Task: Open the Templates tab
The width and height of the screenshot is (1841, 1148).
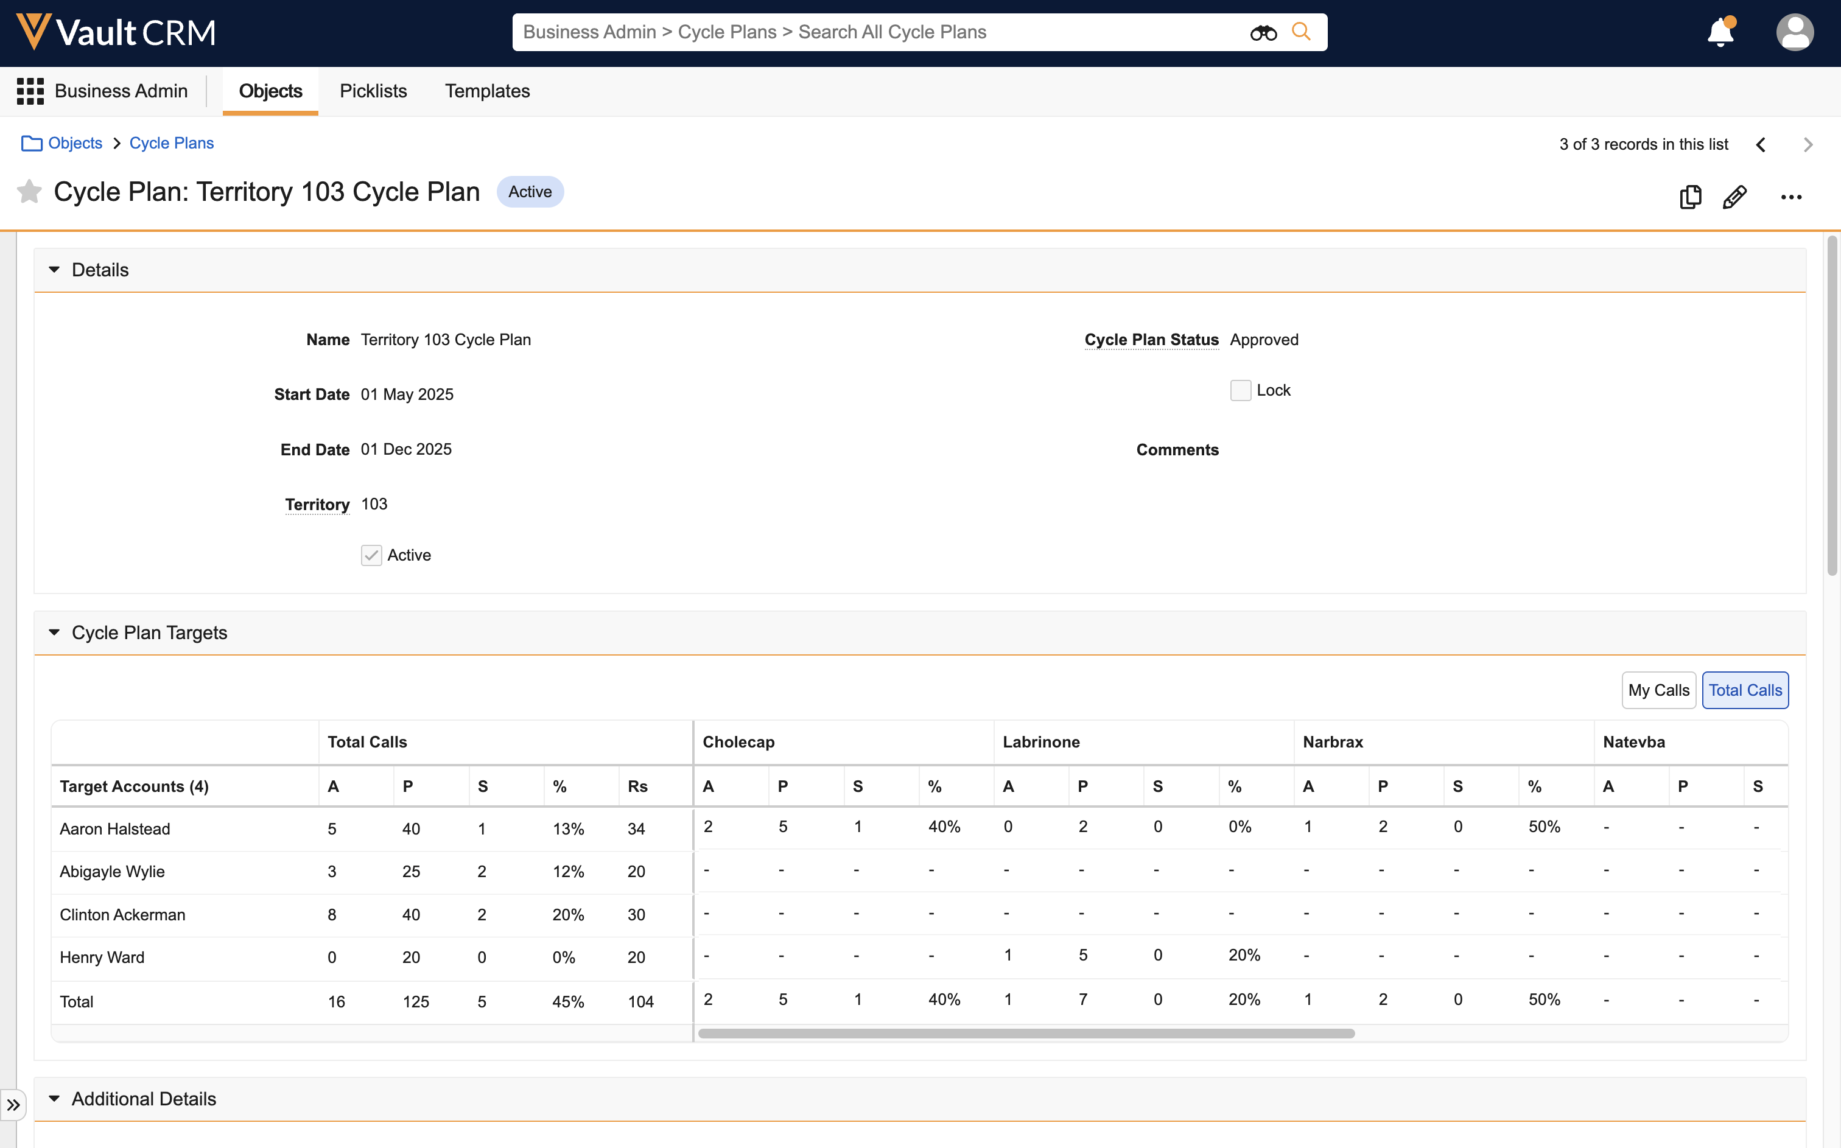Action: pyautogui.click(x=486, y=91)
